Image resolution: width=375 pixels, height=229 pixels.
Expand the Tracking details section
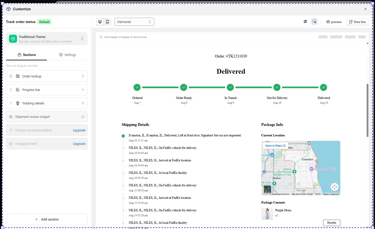[x=47, y=103]
